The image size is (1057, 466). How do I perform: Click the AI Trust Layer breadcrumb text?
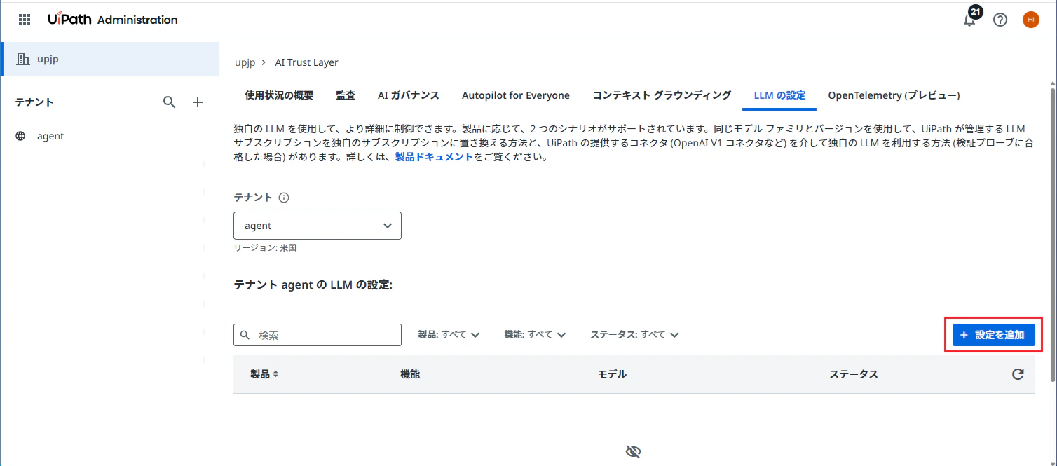tap(306, 62)
